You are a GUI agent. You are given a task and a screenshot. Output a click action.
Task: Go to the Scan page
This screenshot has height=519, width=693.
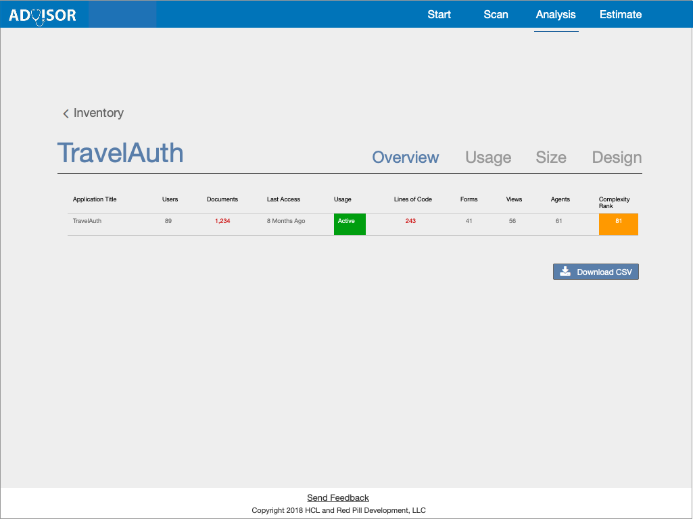pyautogui.click(x=496, y=15)
